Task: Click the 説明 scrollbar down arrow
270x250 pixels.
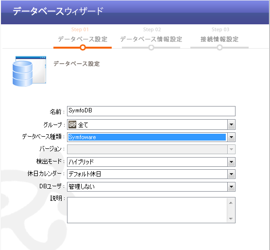Action: [231, 218]
